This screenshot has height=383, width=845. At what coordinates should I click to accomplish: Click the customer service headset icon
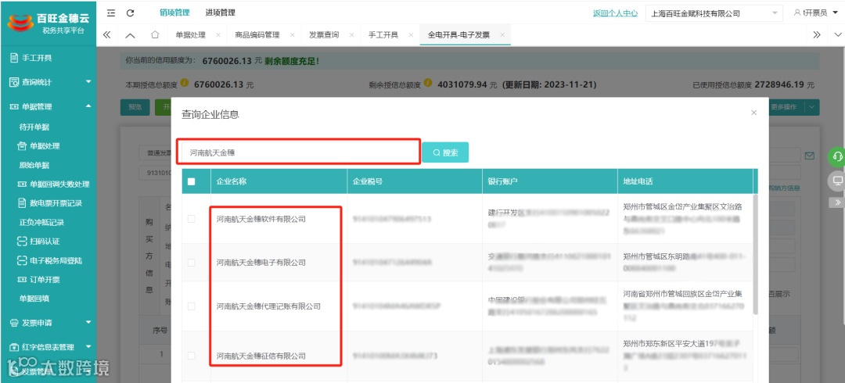(x=837, y=156)
